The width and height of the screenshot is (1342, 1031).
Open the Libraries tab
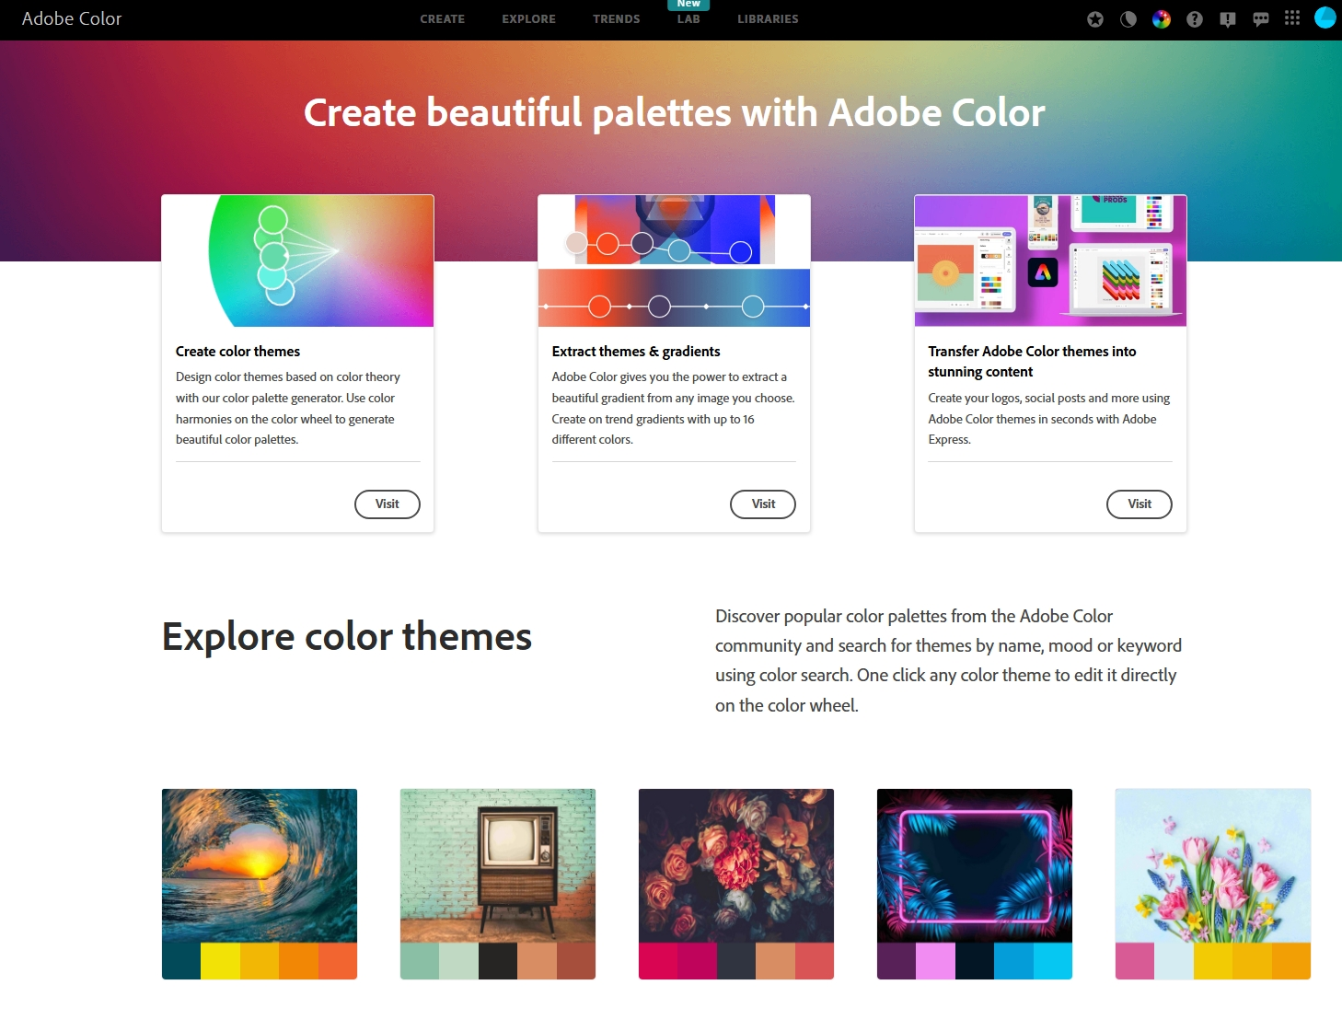coord(768,19)
